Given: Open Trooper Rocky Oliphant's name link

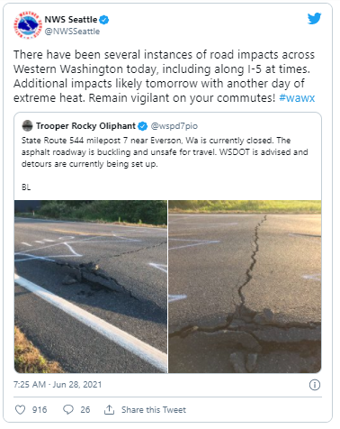Looking at the screenshot, I should (x=85, y=126).
